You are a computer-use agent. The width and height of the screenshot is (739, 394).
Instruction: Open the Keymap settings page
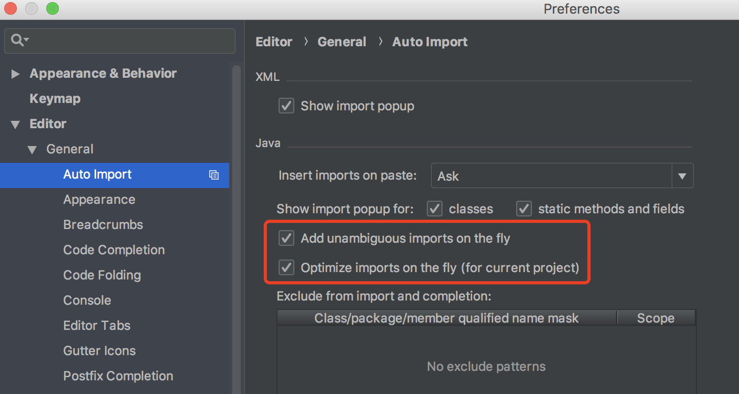click(x=55, y=98)
